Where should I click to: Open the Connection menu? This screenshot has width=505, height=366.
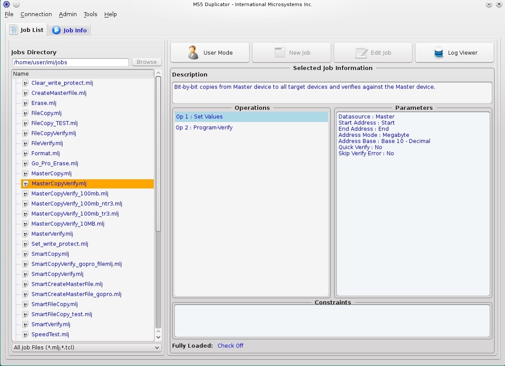point(36,14)
